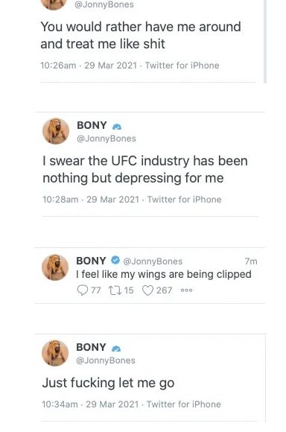The image size is (286, 432).
Task: Click the 7m time label on wings tweet
Action: pyautogui.click(x=251, y=261)
